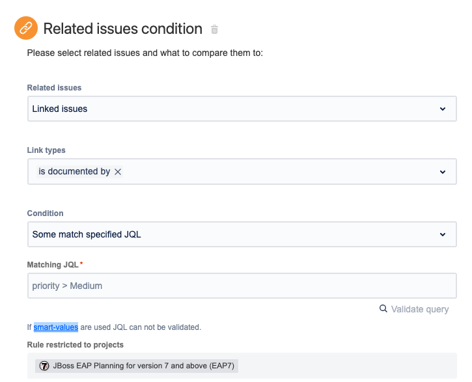Click the chevron in the Related issues field
The image size is (472, 382).
pyautogui.click(x=443, y=109)
